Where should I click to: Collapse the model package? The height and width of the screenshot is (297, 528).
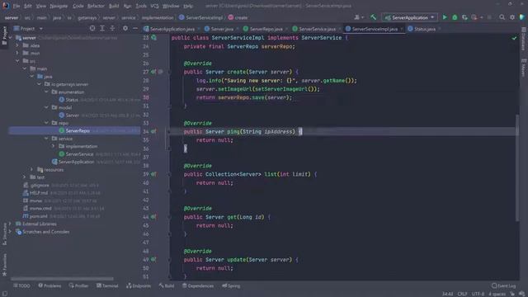[46, 107]
